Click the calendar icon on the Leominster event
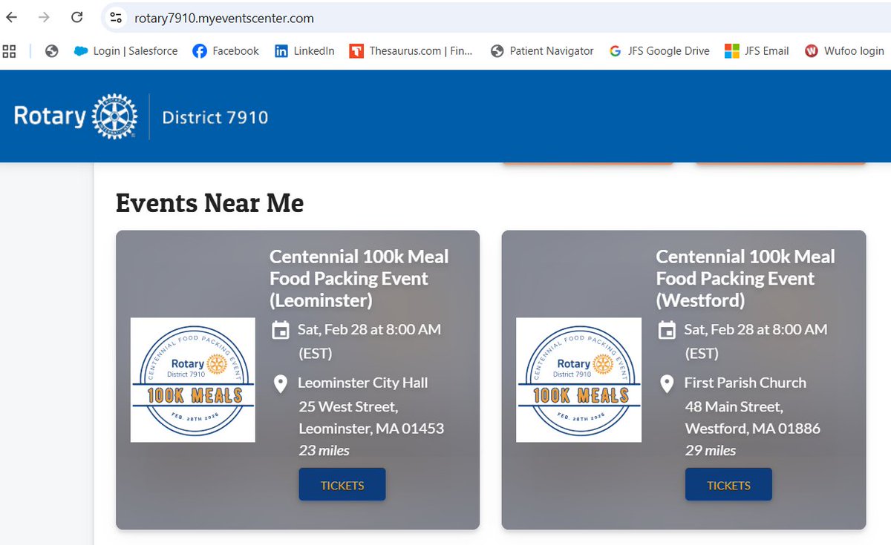The height and width of the screenshot is (545, 891). point(281,329)
